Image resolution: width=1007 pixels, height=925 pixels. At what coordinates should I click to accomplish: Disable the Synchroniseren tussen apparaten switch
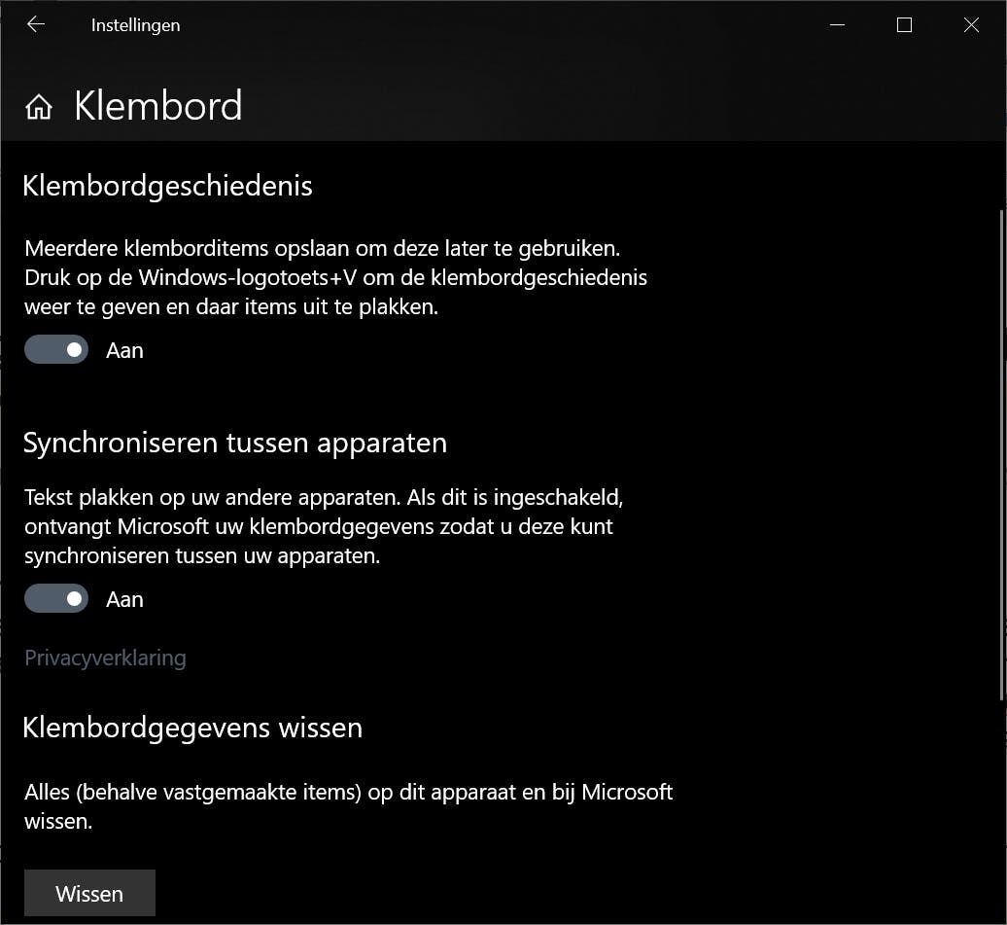pyautogui.click(x=56, y=599)
